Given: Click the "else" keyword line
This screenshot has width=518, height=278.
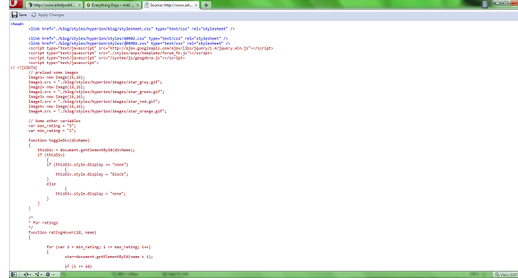Looking at the screenshot, I should pos(51,184).
